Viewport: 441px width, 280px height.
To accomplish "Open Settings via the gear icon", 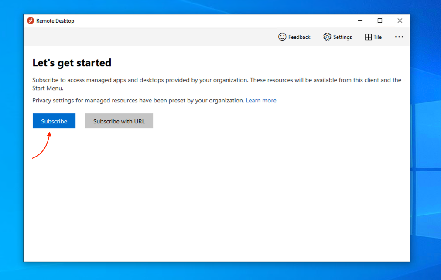I will pos(327,37).
